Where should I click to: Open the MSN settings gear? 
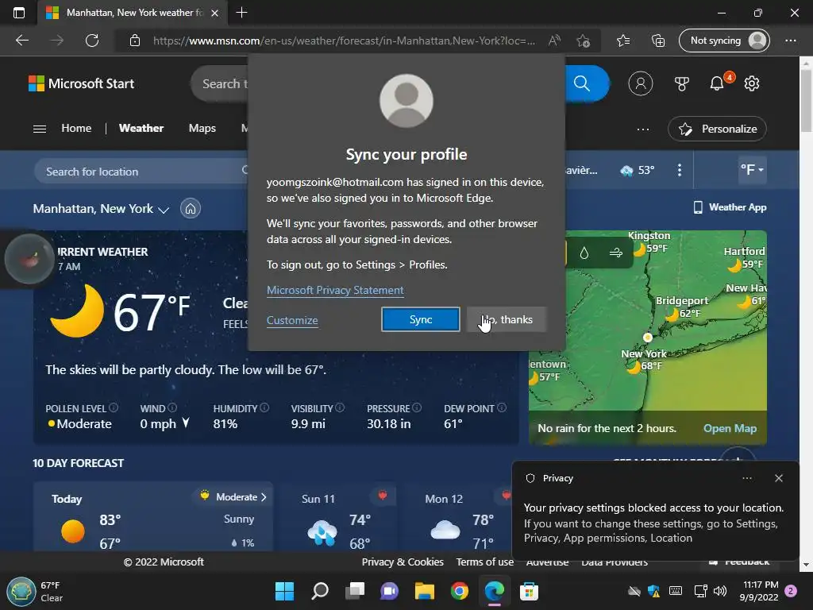752,83
